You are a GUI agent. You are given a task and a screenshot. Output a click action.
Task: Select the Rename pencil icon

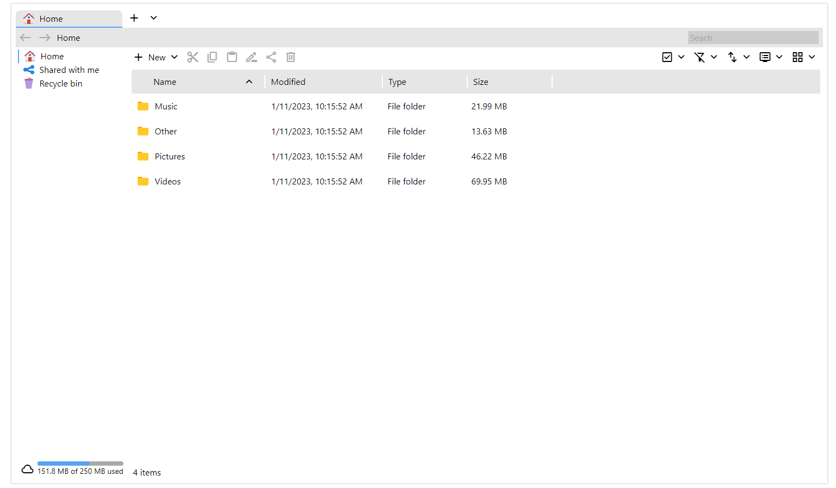coord(251,57)
